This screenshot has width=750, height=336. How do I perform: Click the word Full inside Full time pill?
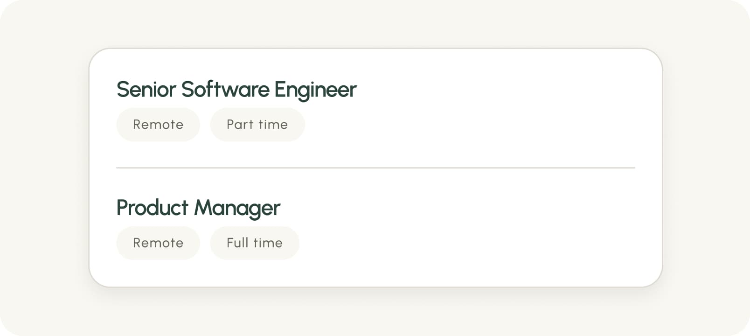pyautogui.click(x=237, y=243)
